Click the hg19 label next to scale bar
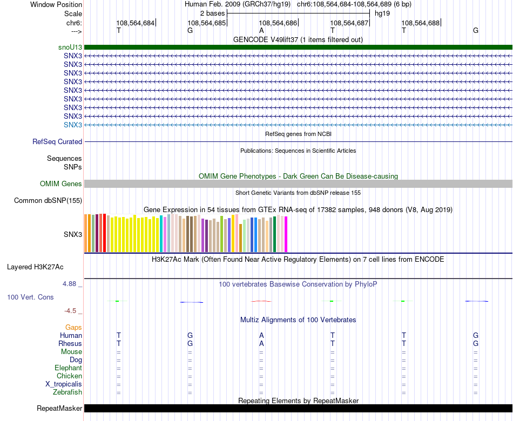 [382, 13]
